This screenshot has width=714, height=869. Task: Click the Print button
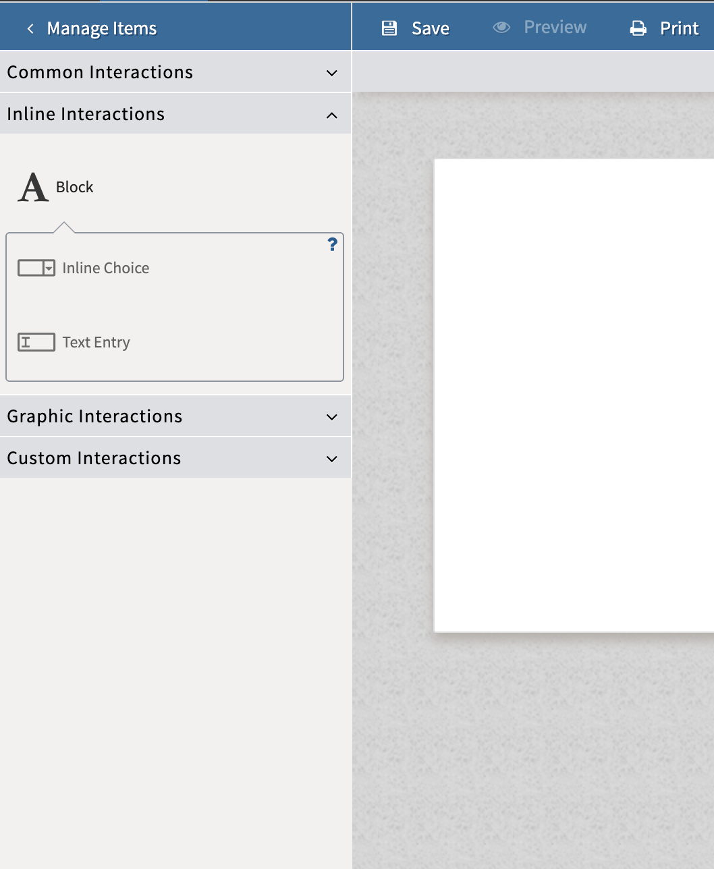click(x=680, y=28)
